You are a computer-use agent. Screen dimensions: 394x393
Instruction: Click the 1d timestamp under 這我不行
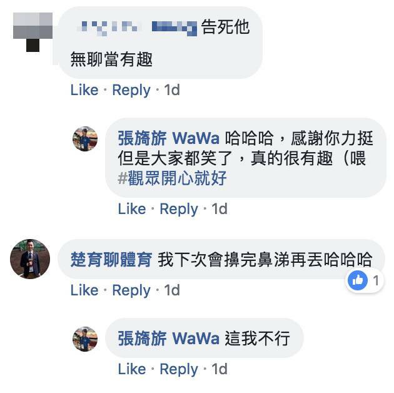point(220,369)
